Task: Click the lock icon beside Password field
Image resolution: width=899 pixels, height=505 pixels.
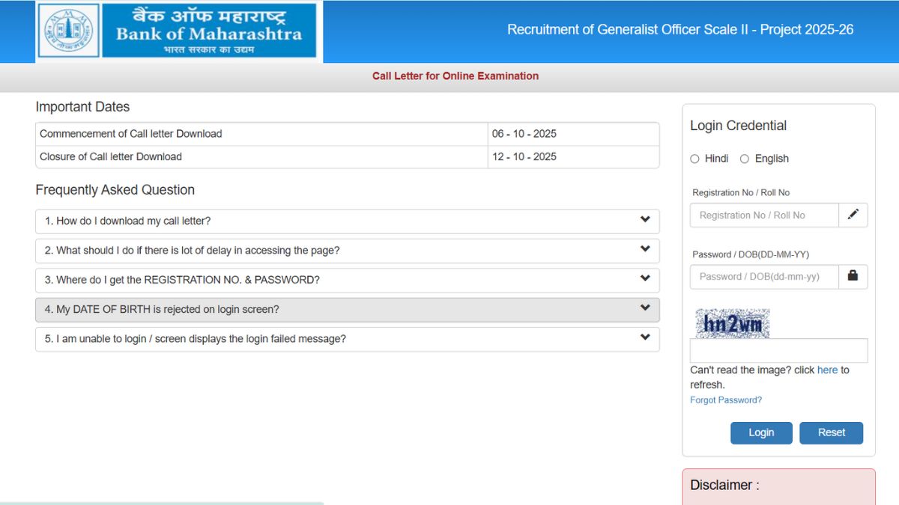Action: coord(853,276)
